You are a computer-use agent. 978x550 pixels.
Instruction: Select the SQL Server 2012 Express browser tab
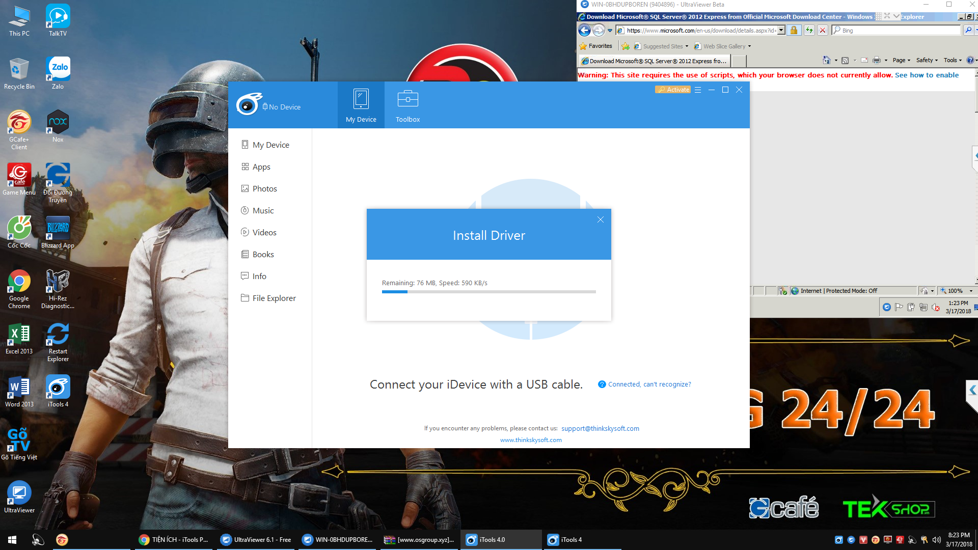[x=655, y=61]
